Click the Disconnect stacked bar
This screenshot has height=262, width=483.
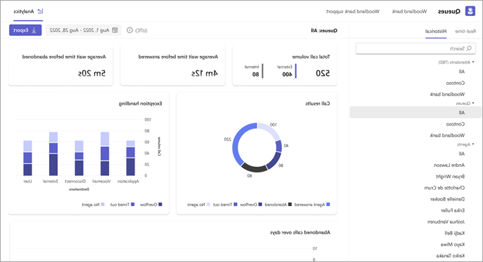(79, 158)
